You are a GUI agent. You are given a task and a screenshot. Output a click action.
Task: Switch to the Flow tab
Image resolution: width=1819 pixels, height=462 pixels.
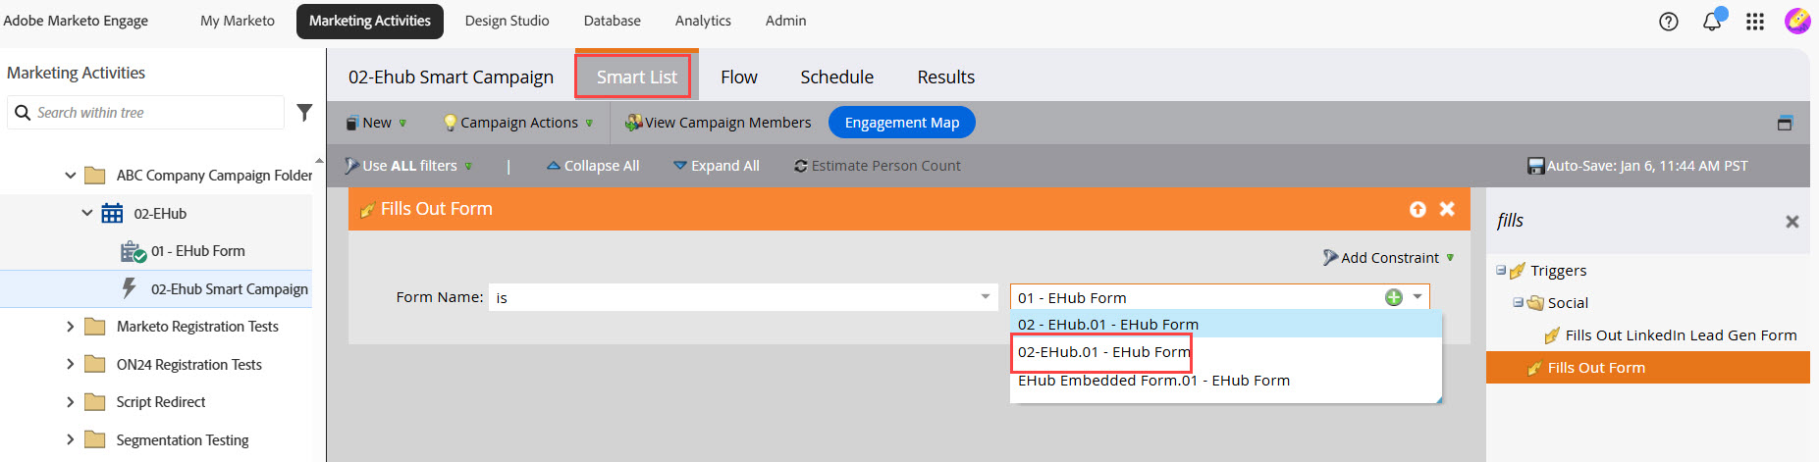tap(738, 77)
